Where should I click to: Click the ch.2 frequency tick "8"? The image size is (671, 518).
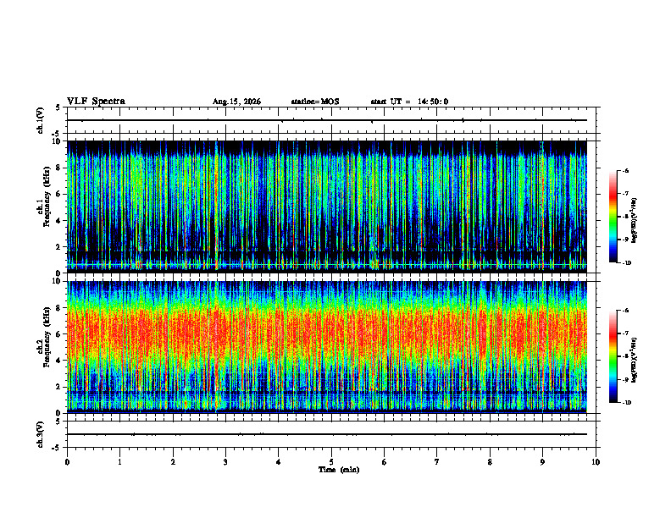coord(58,308)
